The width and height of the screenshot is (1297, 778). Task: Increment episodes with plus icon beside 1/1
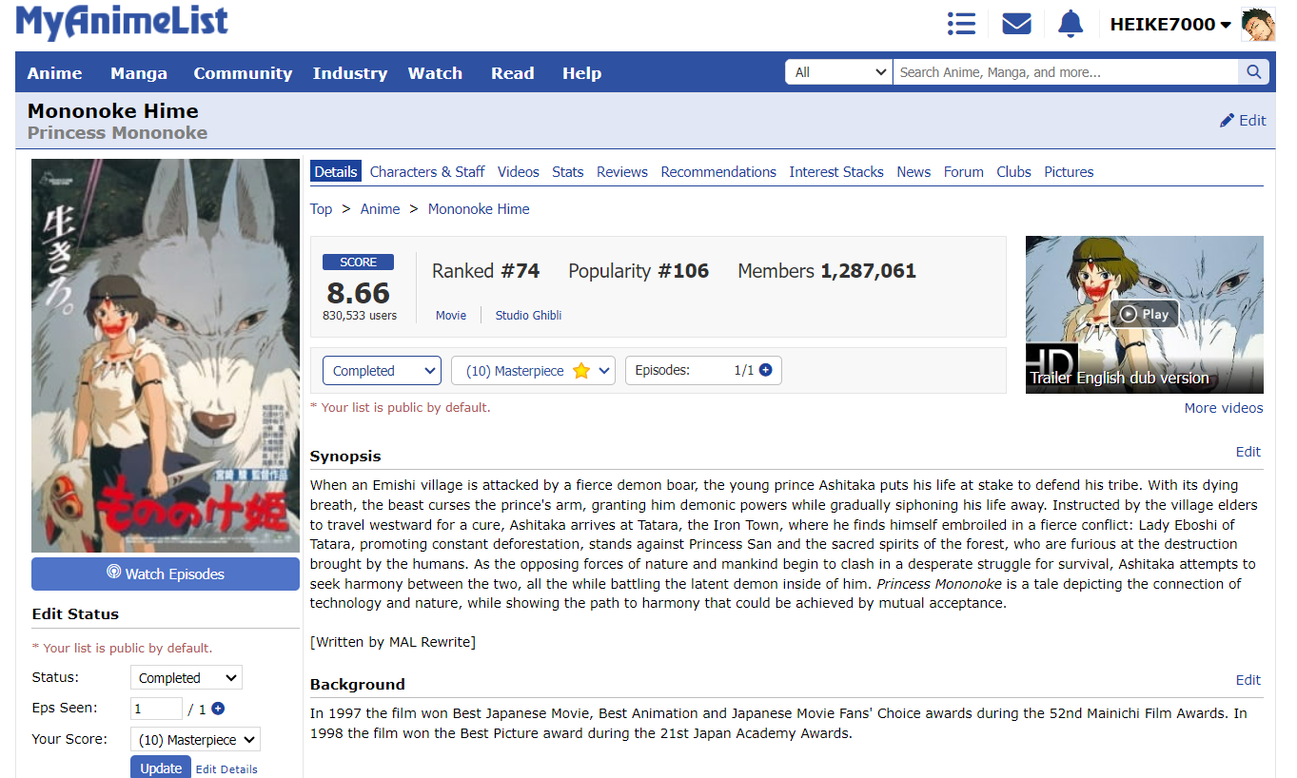765,370
